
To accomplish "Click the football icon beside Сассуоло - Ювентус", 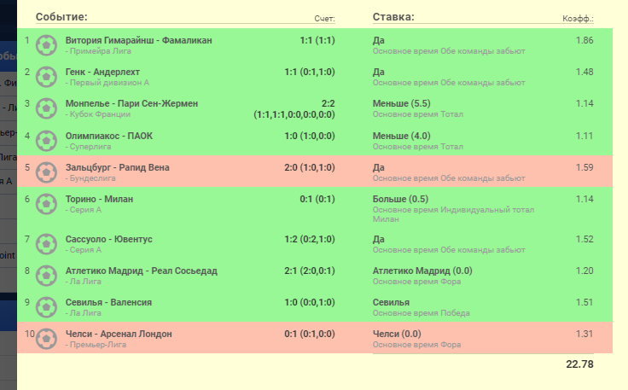I will pyautogui.click(x=46, y=244).
